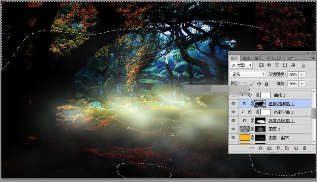
Task: Select the 色彩平衡 2 layer name
Action: [x=284, y=112]
